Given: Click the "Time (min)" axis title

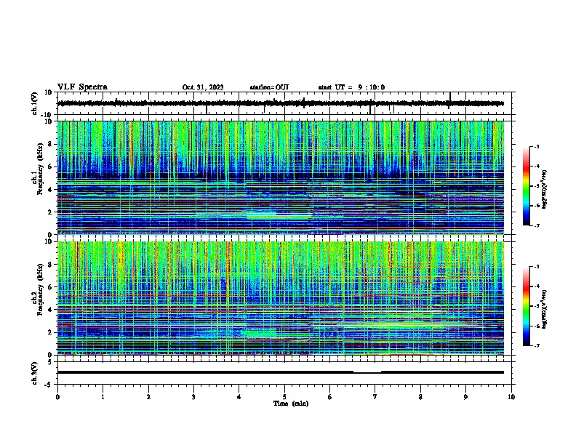Looking at the screenshot, I should click(x=291, y=404).
